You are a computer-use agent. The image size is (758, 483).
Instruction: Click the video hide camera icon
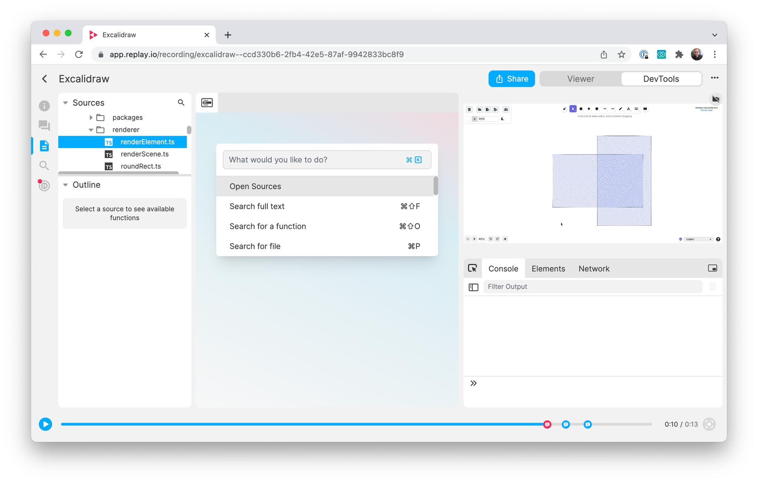715,99
